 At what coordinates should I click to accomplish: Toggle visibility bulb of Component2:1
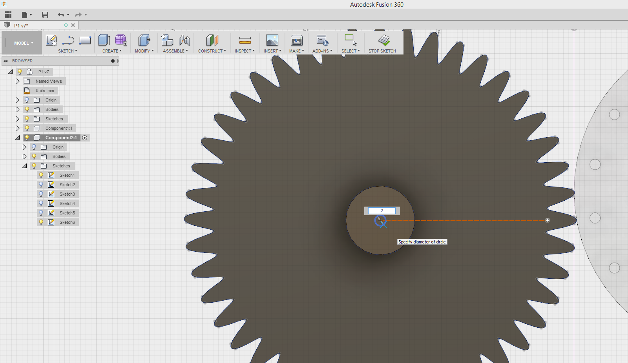27,138
